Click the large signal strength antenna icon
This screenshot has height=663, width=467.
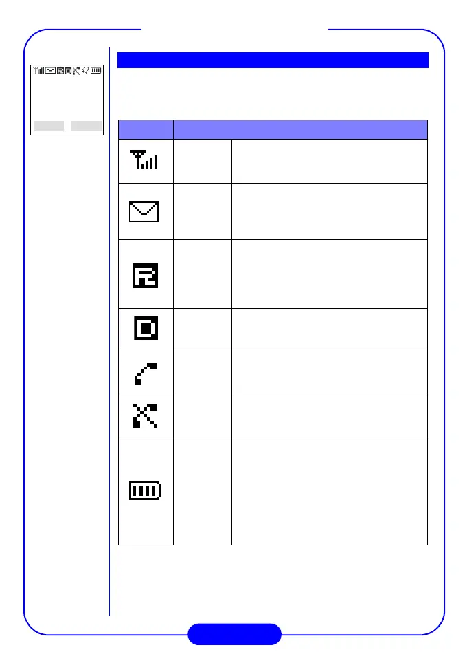tap(145, 161)
